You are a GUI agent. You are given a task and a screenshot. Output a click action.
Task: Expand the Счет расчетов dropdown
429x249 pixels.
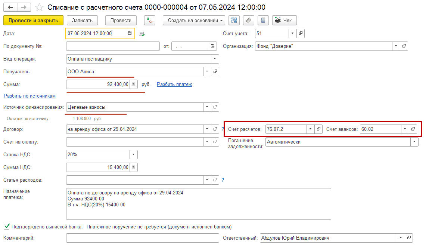310,129
